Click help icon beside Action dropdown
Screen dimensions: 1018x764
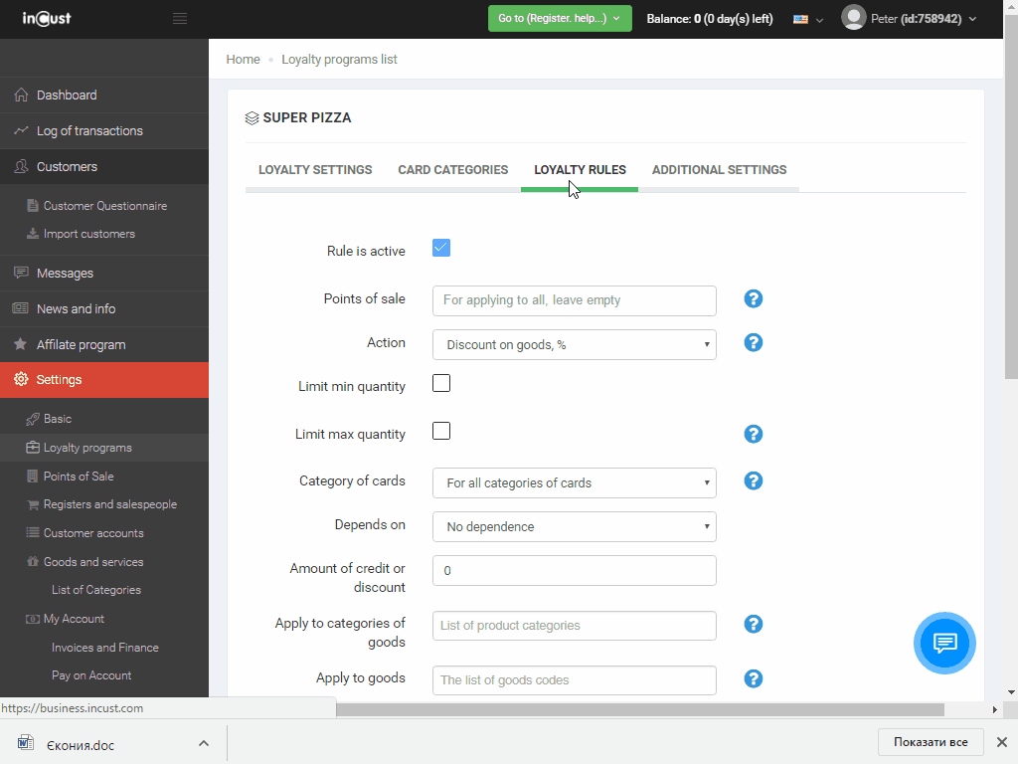click(x=754, y=342)
